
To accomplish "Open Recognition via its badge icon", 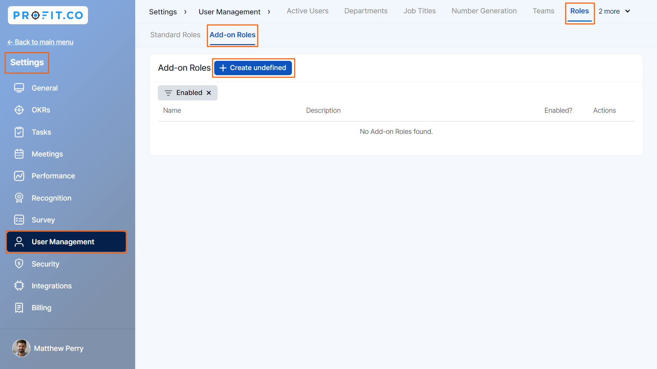I will click(19, 198).
